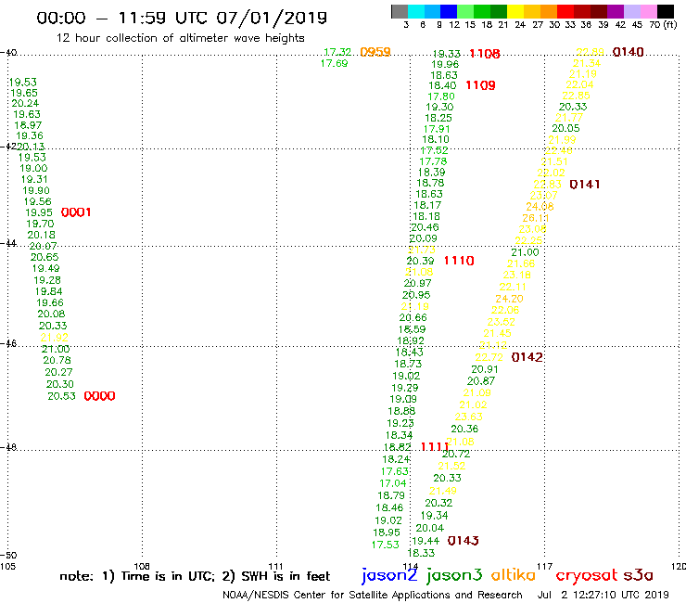Select the black swatch at 70 ft
The height and width of the screenshot is (603, 686).
point(665,11)
